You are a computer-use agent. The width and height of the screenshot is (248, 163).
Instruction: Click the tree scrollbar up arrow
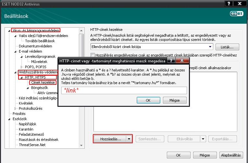click(x=81, y=31)
